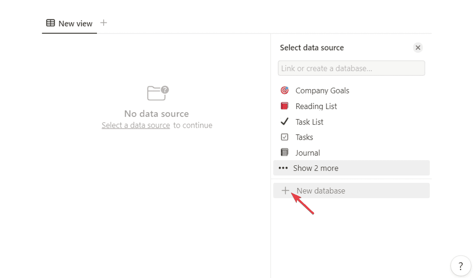Click the notebook icon beside Journal
This screenshot has height=278, width=475.
coord(285,153)
